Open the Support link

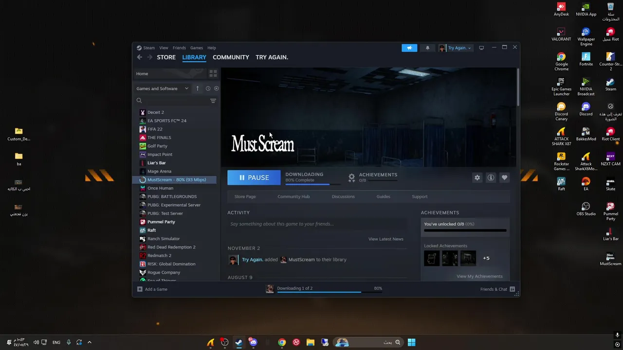[420, 196]
